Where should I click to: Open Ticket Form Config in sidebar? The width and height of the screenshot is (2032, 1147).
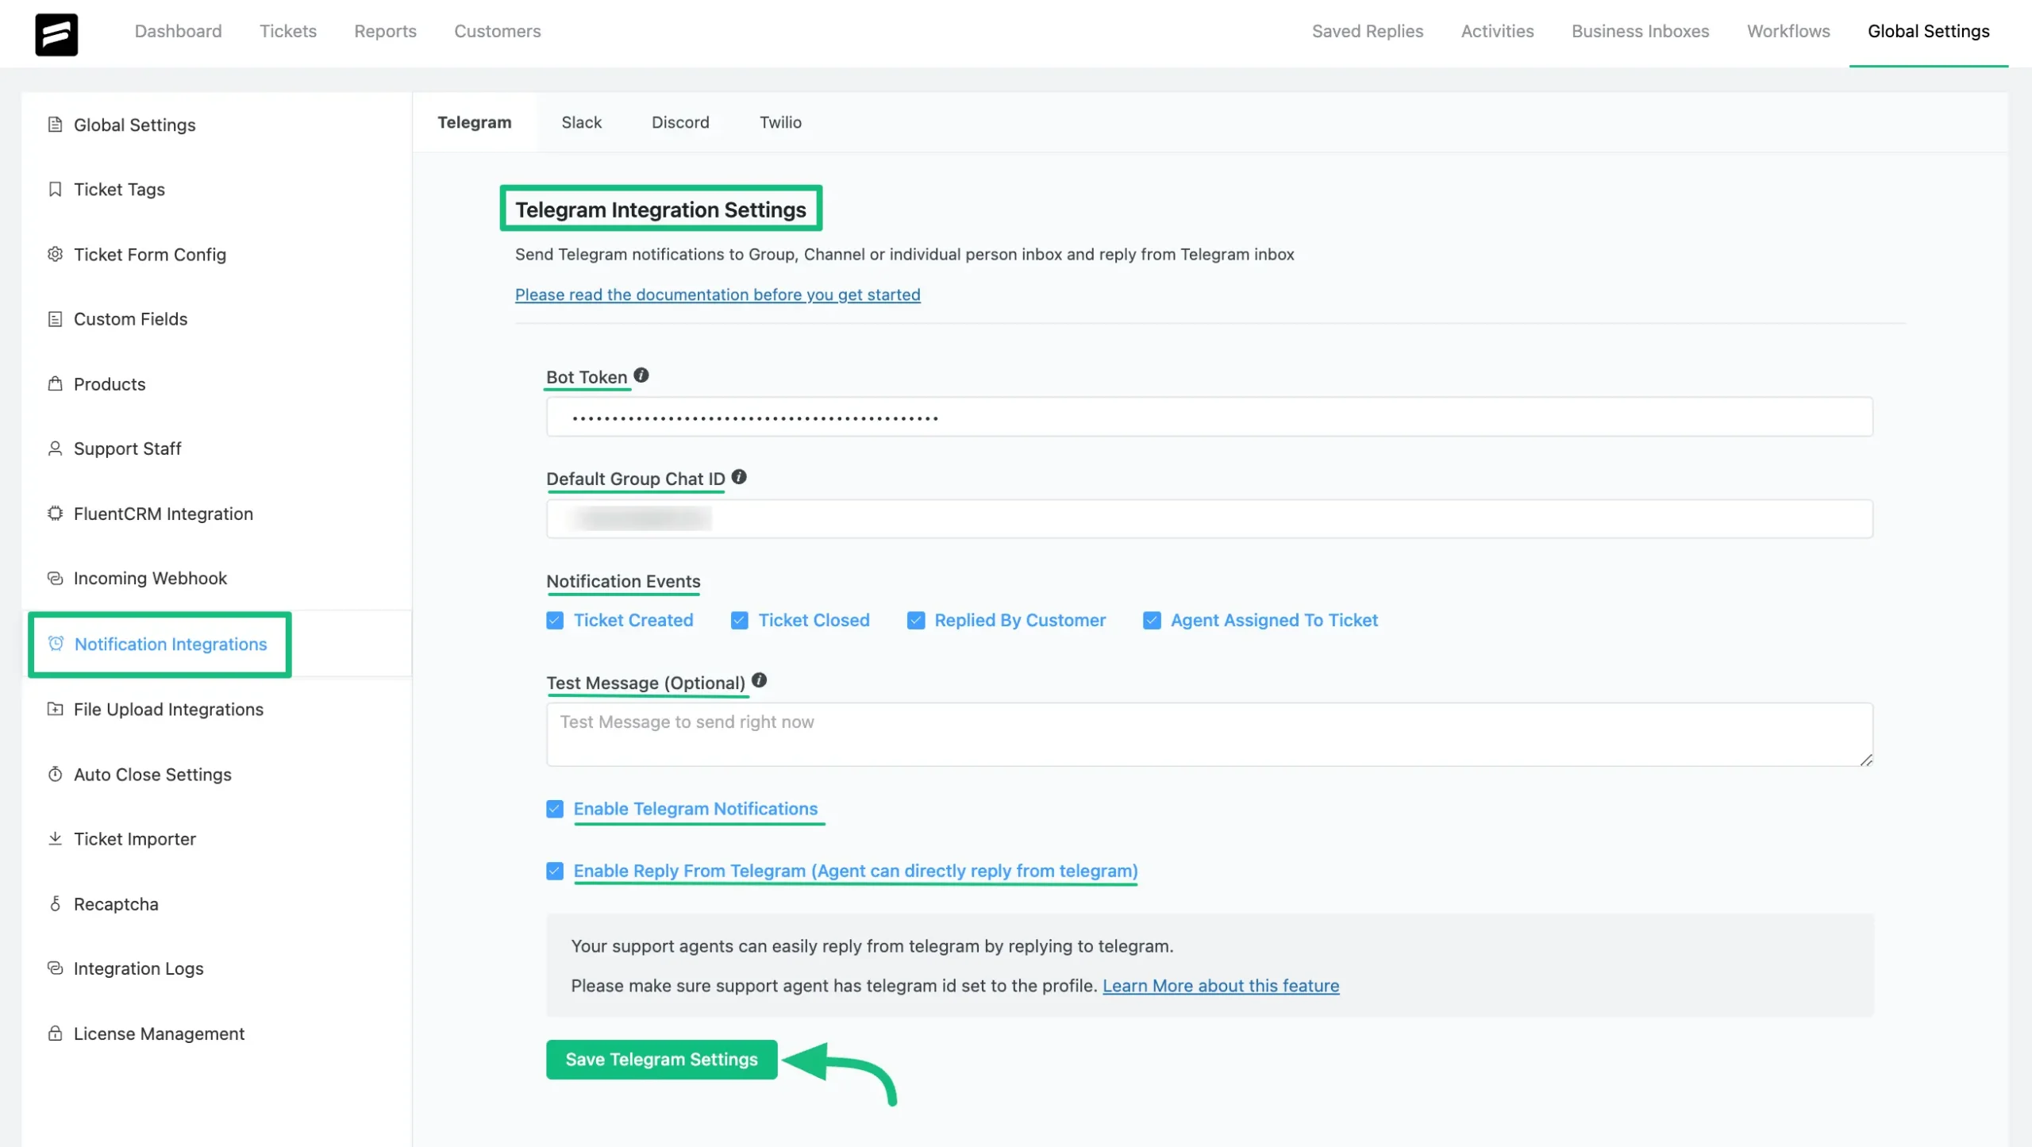click(x=150, y=254)
